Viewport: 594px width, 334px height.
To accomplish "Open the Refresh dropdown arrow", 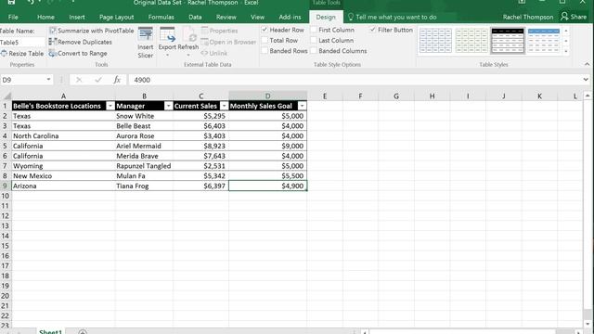I will [188, 56].
